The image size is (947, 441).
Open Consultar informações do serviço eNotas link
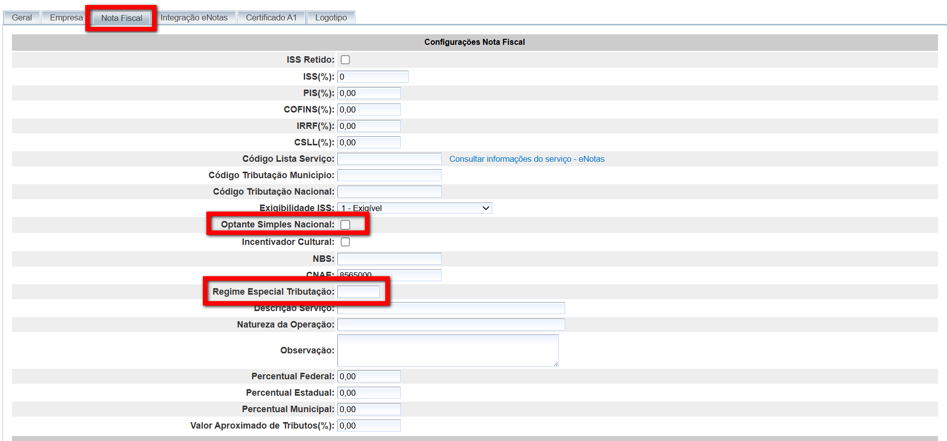point(527,159)
